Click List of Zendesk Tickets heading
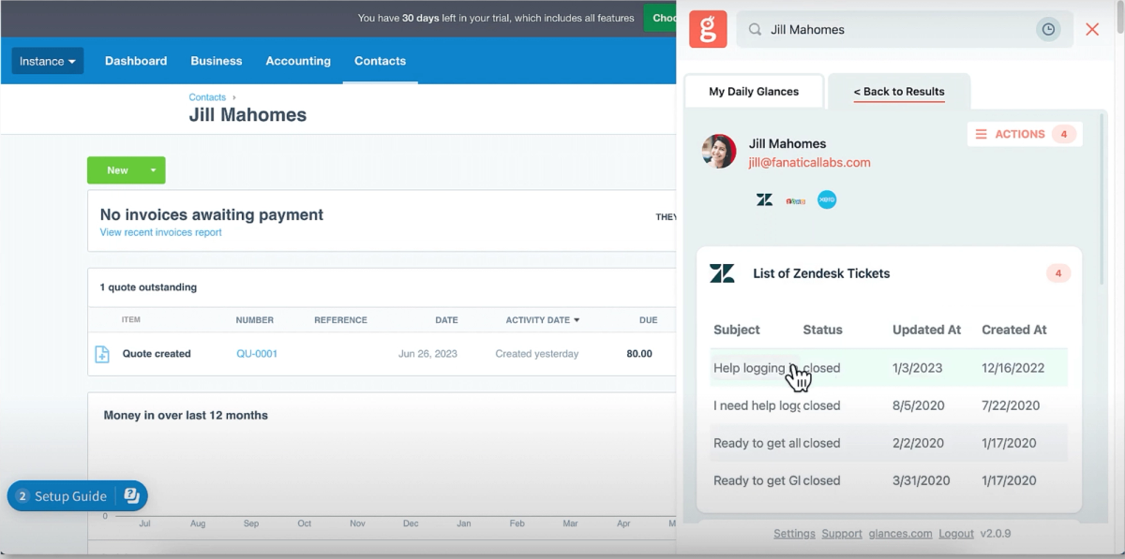Screen dimensions: 1125x559 (821, 273)
